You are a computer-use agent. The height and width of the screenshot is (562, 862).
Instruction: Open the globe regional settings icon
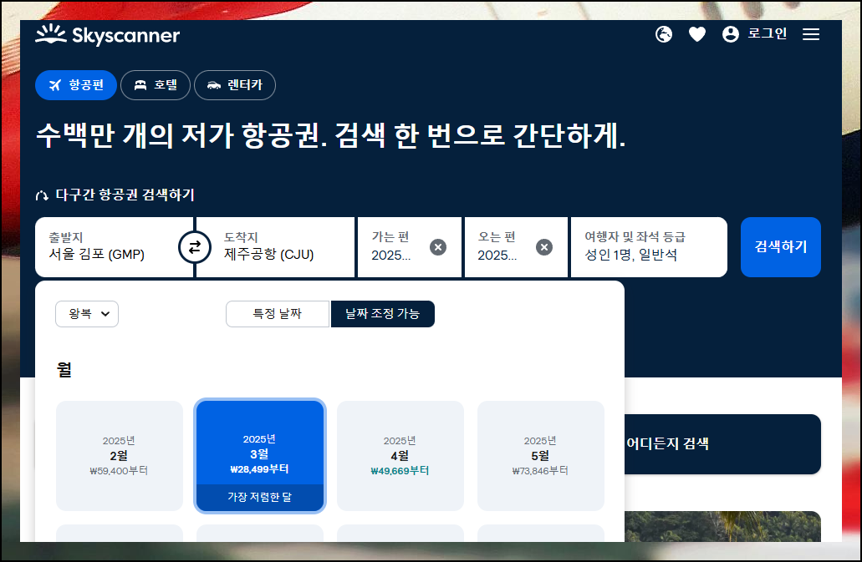tap(664, 34)
